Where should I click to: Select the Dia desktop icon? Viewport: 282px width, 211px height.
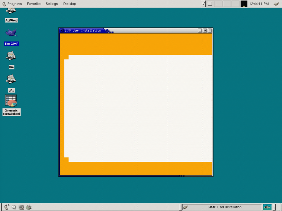[x=11, y=56]
